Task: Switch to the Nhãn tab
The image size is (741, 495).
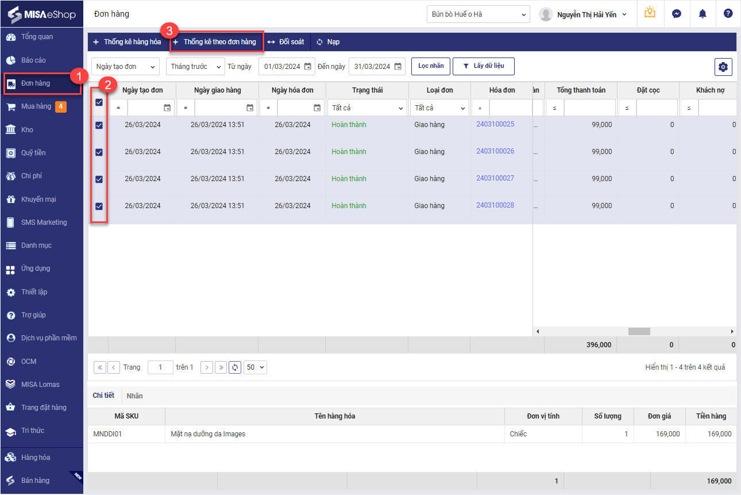Action: click(134, 396)
